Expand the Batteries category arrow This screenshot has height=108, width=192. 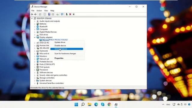click(x=35, y=24)
